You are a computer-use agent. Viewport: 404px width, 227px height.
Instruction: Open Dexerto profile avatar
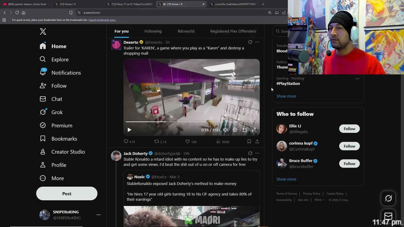(x=116, y=45)
